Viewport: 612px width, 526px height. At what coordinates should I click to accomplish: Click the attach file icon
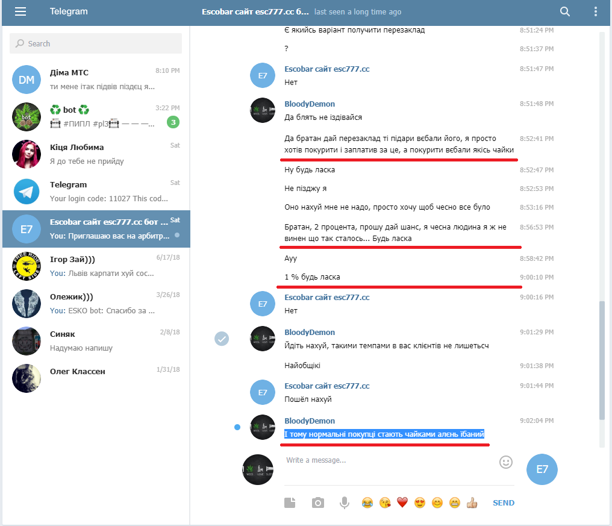(290, 503)
